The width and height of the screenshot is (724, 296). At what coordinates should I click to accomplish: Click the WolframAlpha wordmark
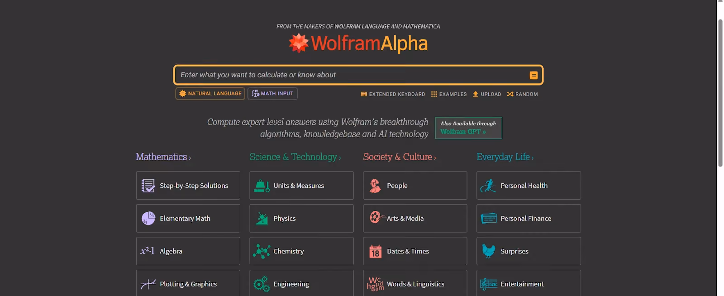coord(369,44)
